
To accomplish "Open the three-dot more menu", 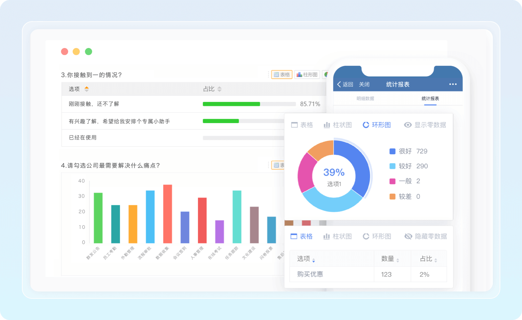I will point(452,84).
